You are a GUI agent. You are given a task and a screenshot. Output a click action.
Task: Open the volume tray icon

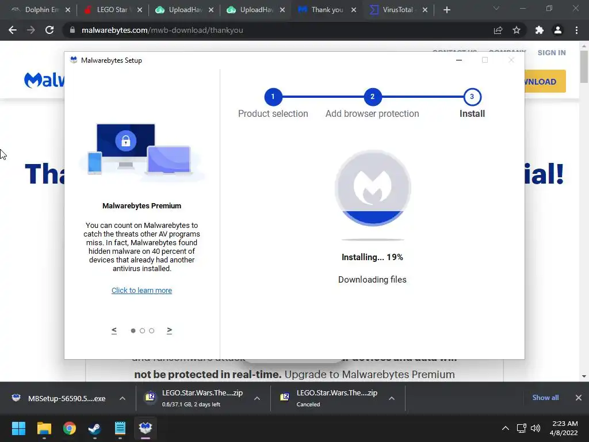click(x=536, y=428)
